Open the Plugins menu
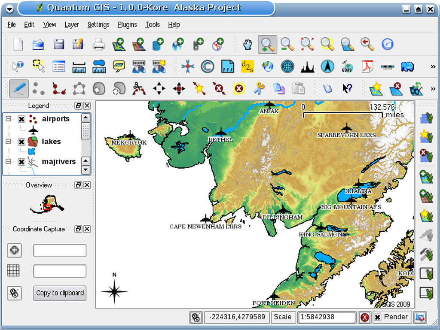 pyautogui.click(x=127, y=24)
